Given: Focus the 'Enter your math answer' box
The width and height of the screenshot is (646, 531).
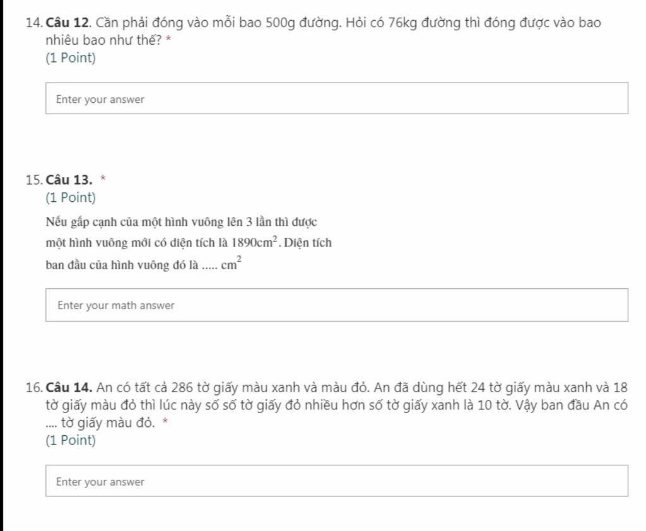Looking at the screenshot, I should [x=337, y=305].
